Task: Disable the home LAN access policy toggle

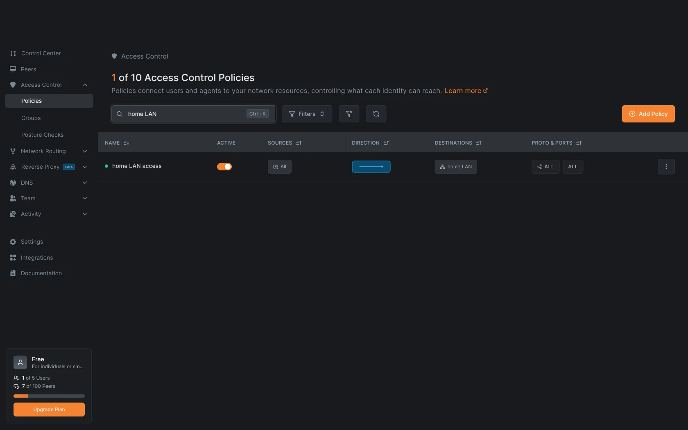Action: pos(224,167)
